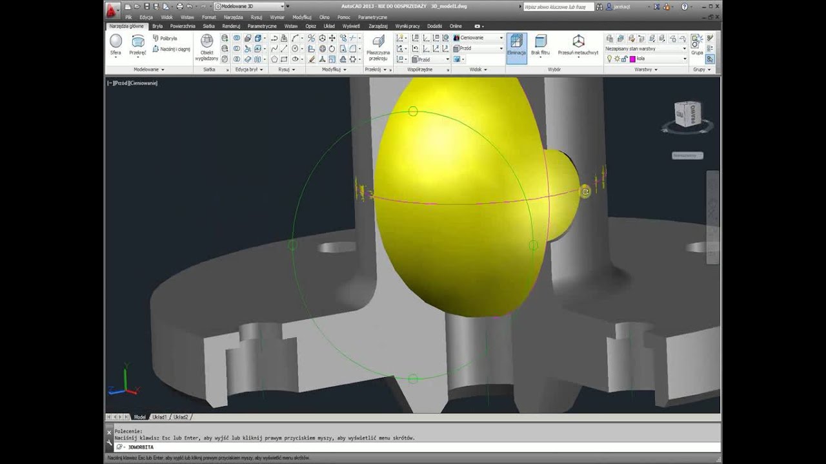Click the Undo arrow in quick access toolbar
826x464 pixels.
(188, 6)
